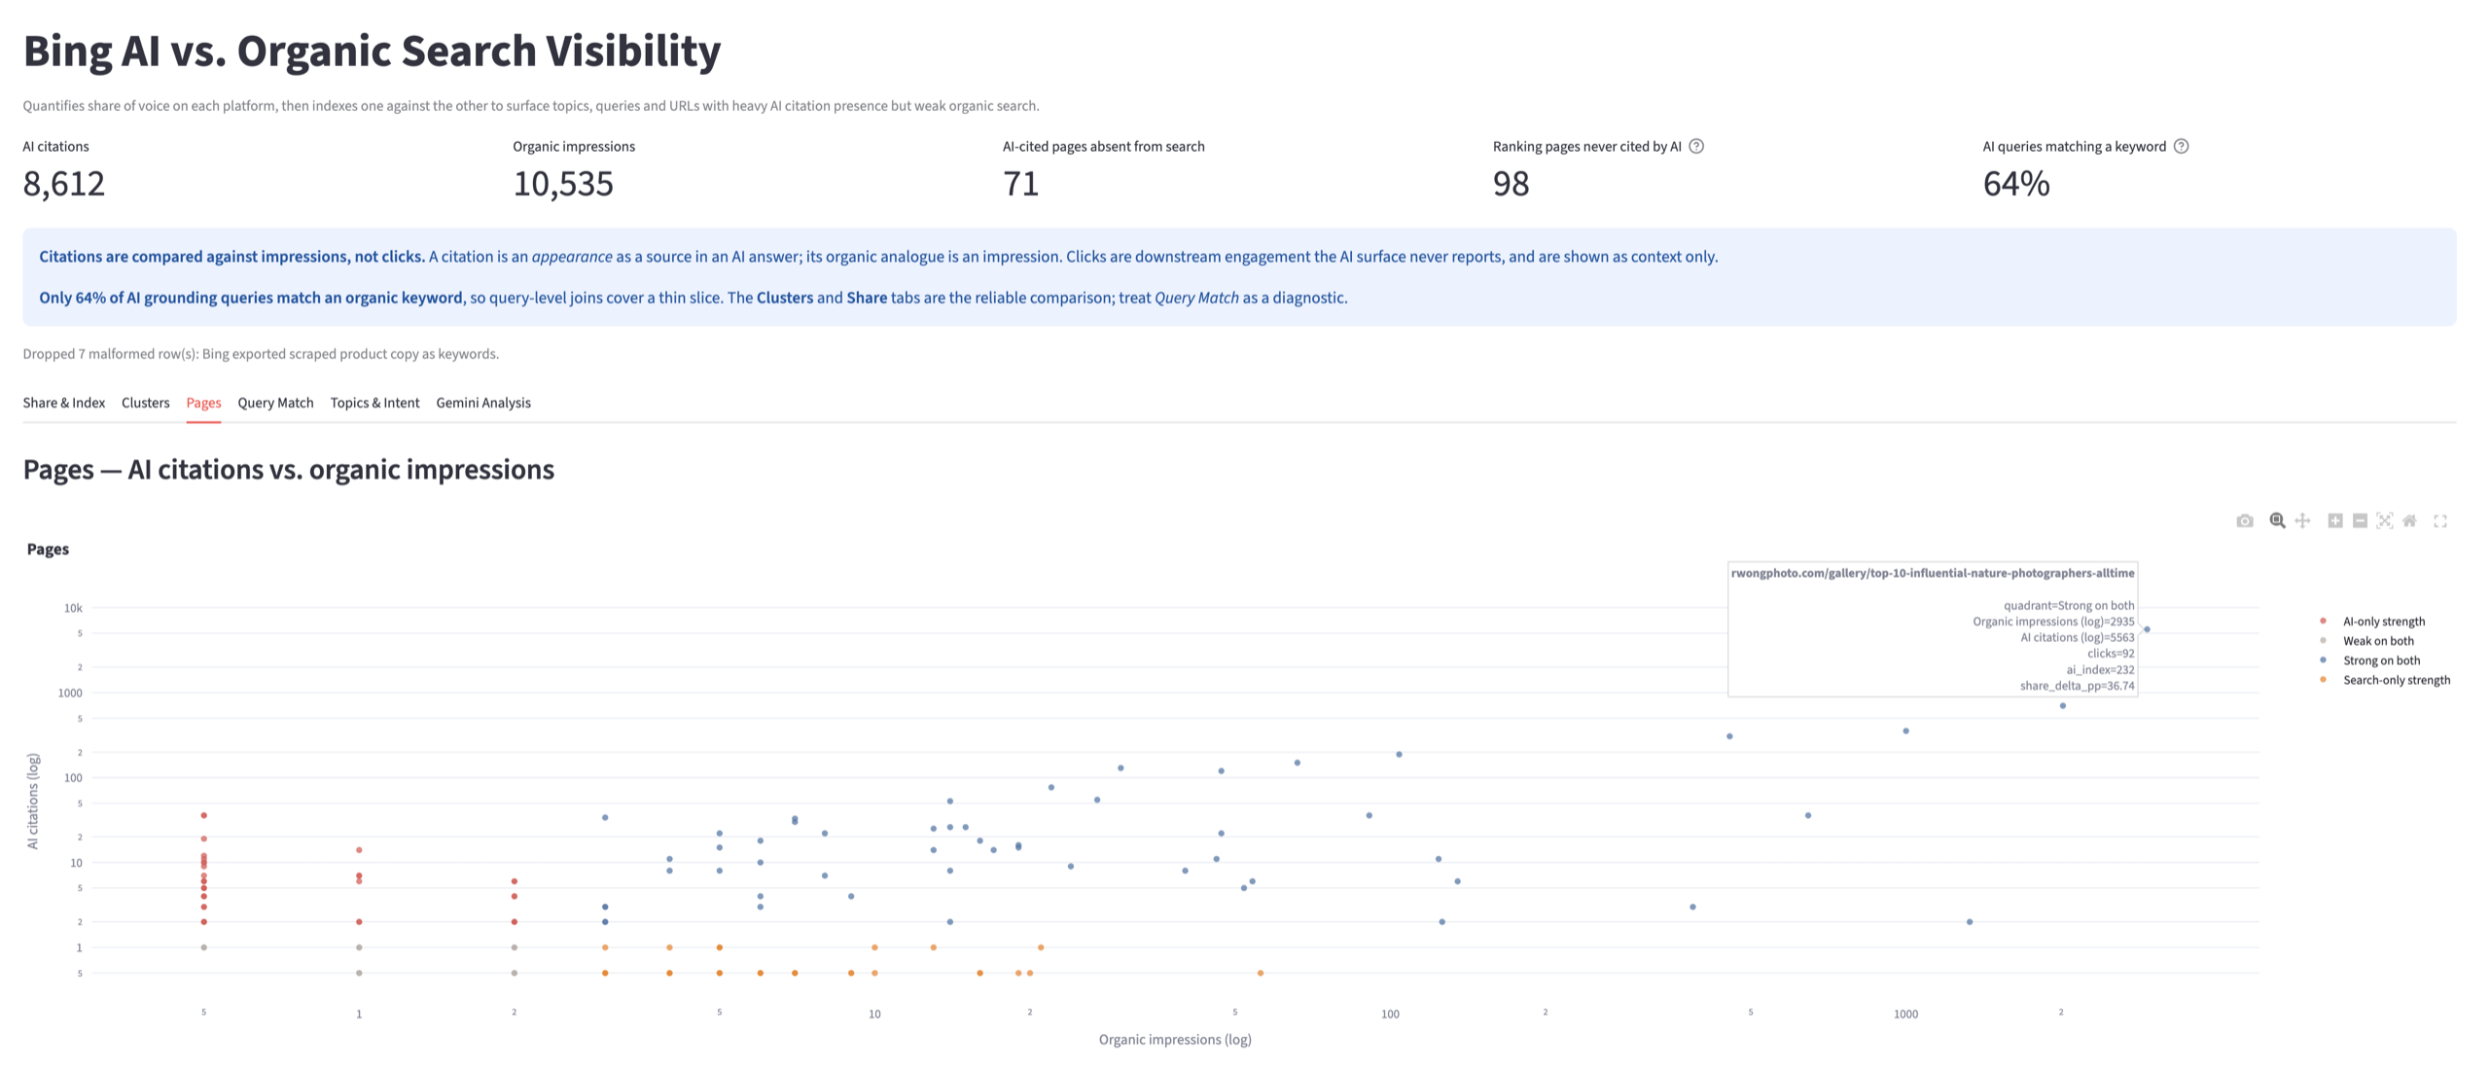
Task: Download plot as PNG camera icon
Action: point(2244,521)
